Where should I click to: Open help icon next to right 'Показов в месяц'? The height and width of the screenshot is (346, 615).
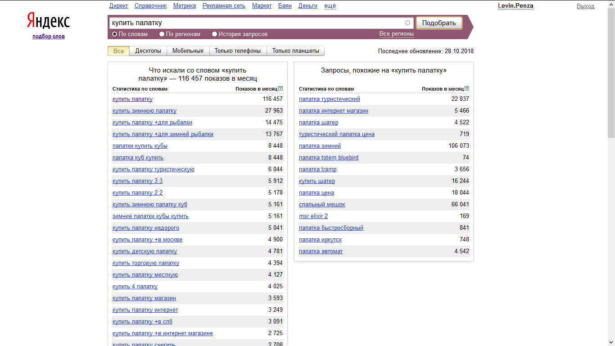click(467, 89)
